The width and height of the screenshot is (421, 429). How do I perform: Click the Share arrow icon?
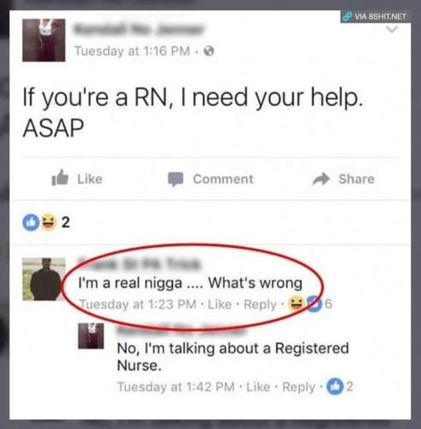click(321, 179)
